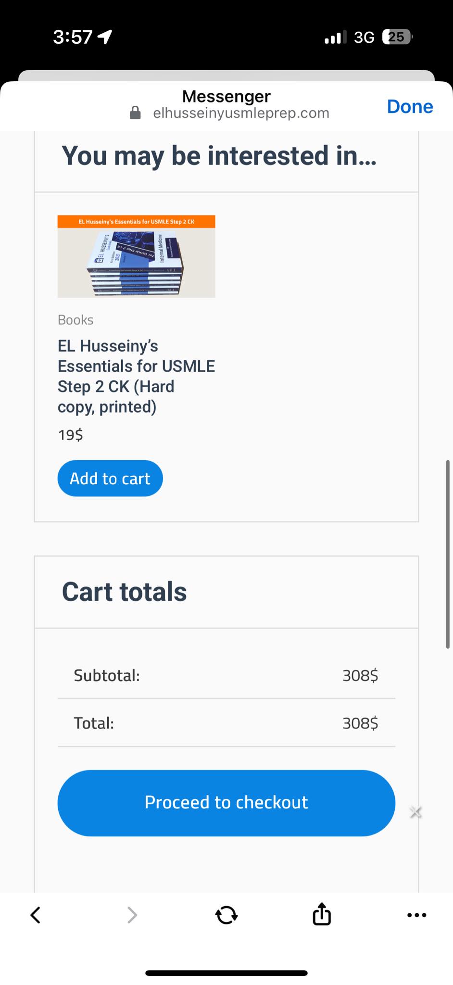
Task: Reload the page with the refresh icon
Action: tap(226, 915)
